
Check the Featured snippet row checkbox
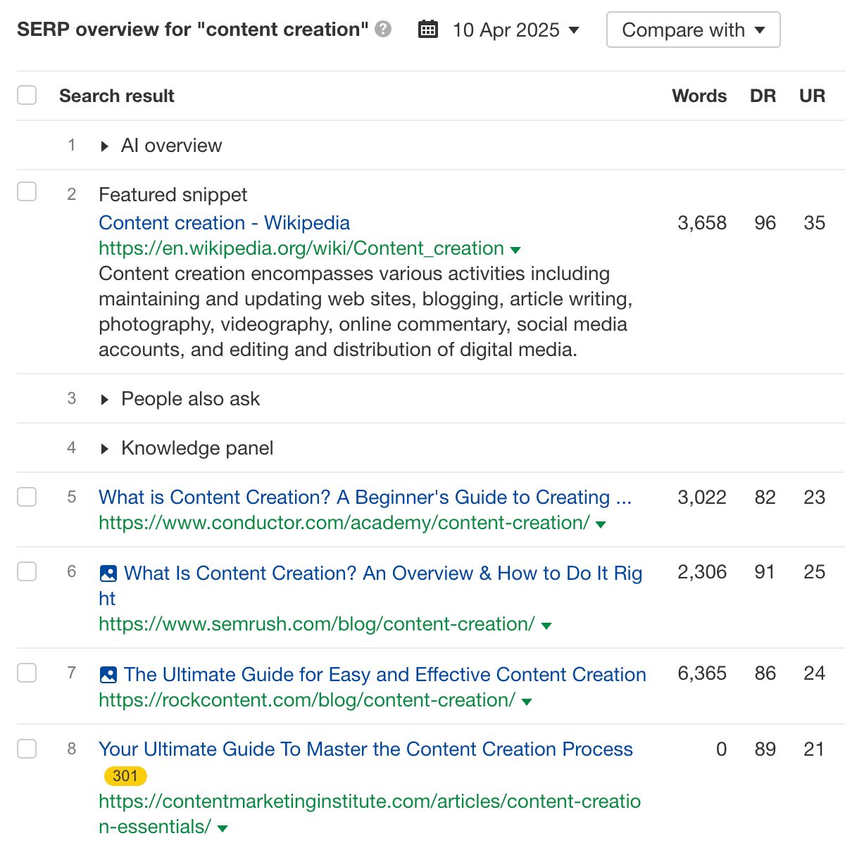(x=26, y=191)
